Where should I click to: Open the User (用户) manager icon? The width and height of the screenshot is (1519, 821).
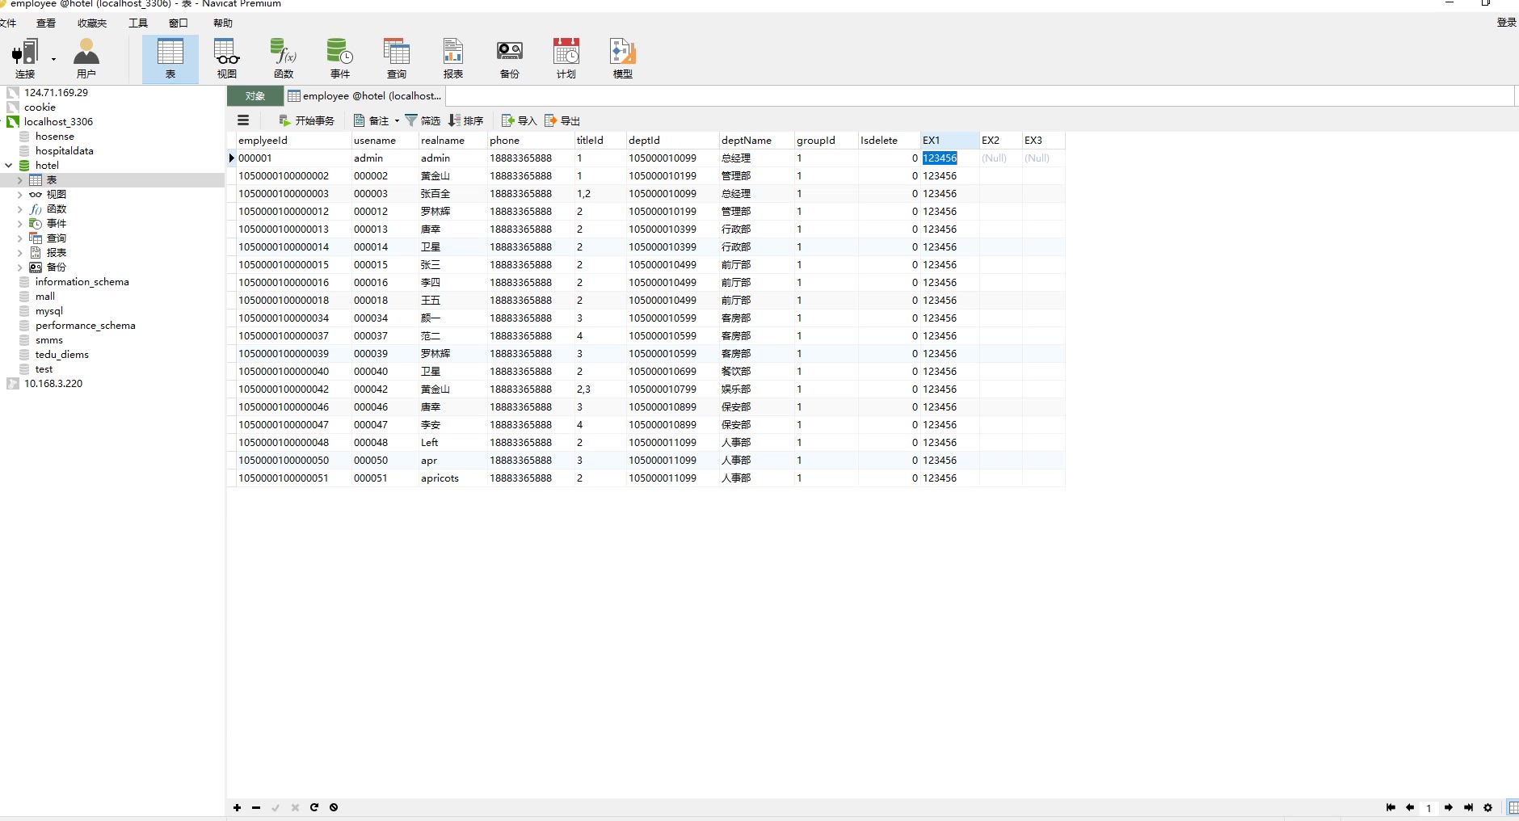coord(86,53)
